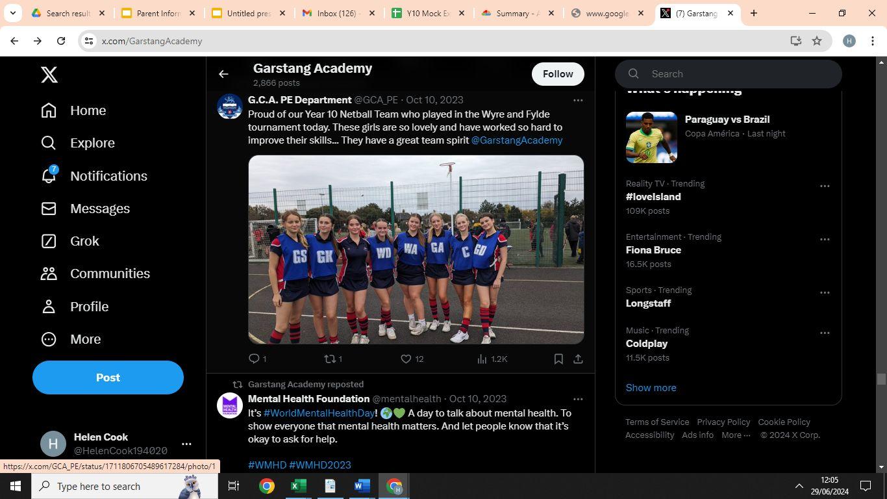The image size is (887, 499).
Task: Click the Windows taskbar search box
Action: [x=126, y=486]
